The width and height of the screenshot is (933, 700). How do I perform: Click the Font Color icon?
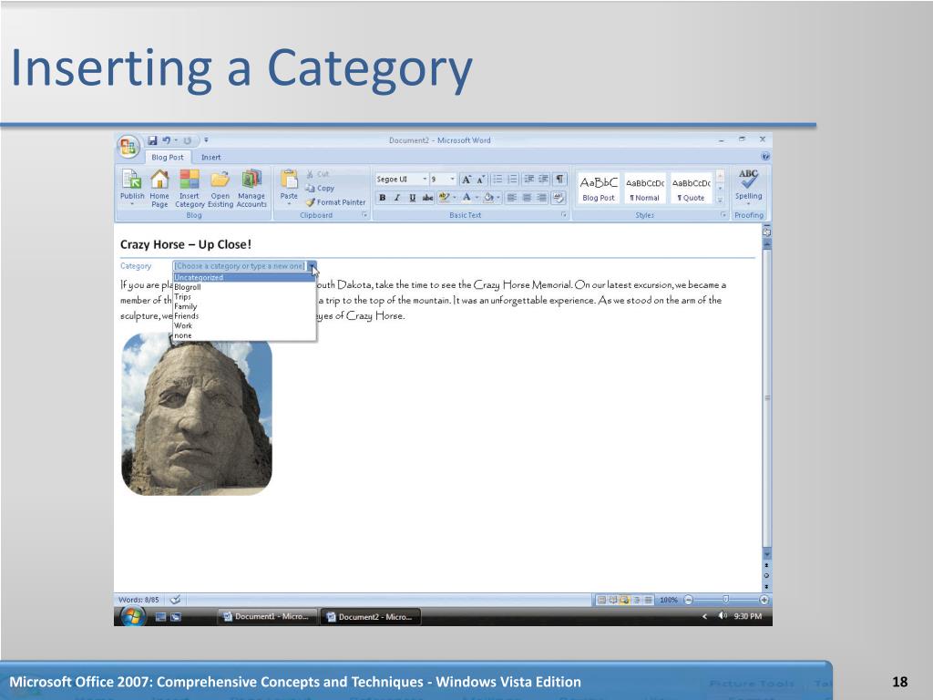(x=466, y=198)
